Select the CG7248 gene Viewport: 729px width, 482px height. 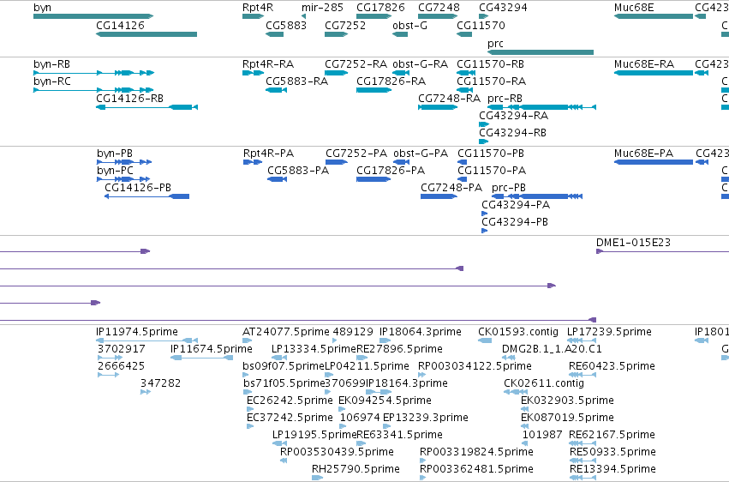coord(438,16)
